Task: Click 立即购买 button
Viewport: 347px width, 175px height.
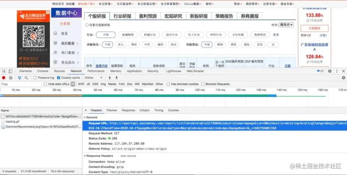Action: point(315,28)
